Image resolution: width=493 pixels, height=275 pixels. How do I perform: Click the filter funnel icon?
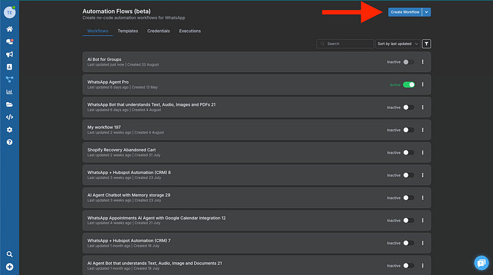click(427, 44)
